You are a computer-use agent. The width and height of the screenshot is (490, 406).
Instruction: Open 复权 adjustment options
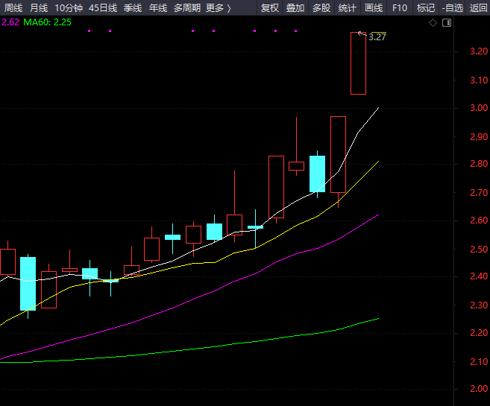pos(270,7)
